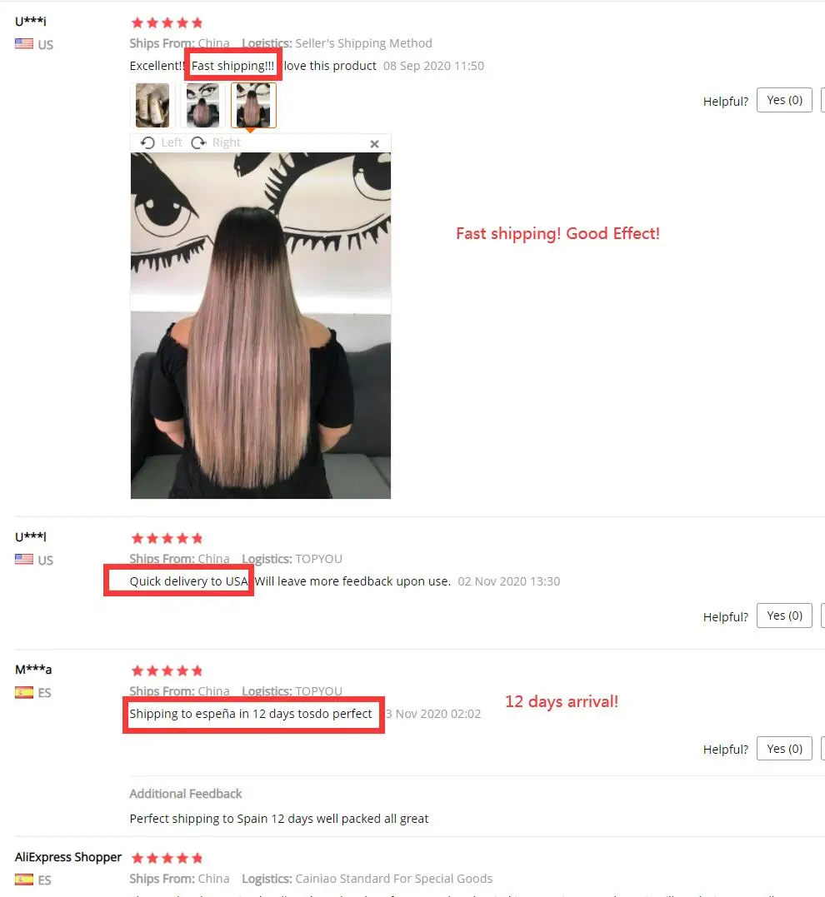
Task: Click Yes (0) on M***a's Spain review
Action: 784,748
